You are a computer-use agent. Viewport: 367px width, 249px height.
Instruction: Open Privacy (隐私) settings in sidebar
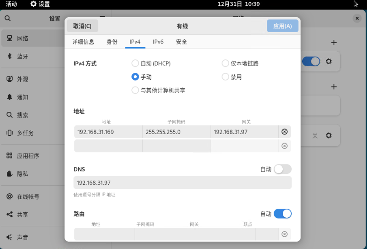[33, 174]
